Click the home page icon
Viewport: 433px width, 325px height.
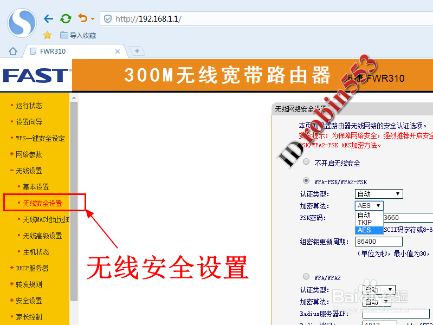12,51
